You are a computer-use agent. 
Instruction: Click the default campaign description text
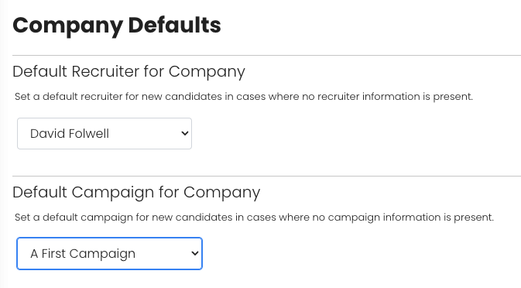tap(254, 218)
